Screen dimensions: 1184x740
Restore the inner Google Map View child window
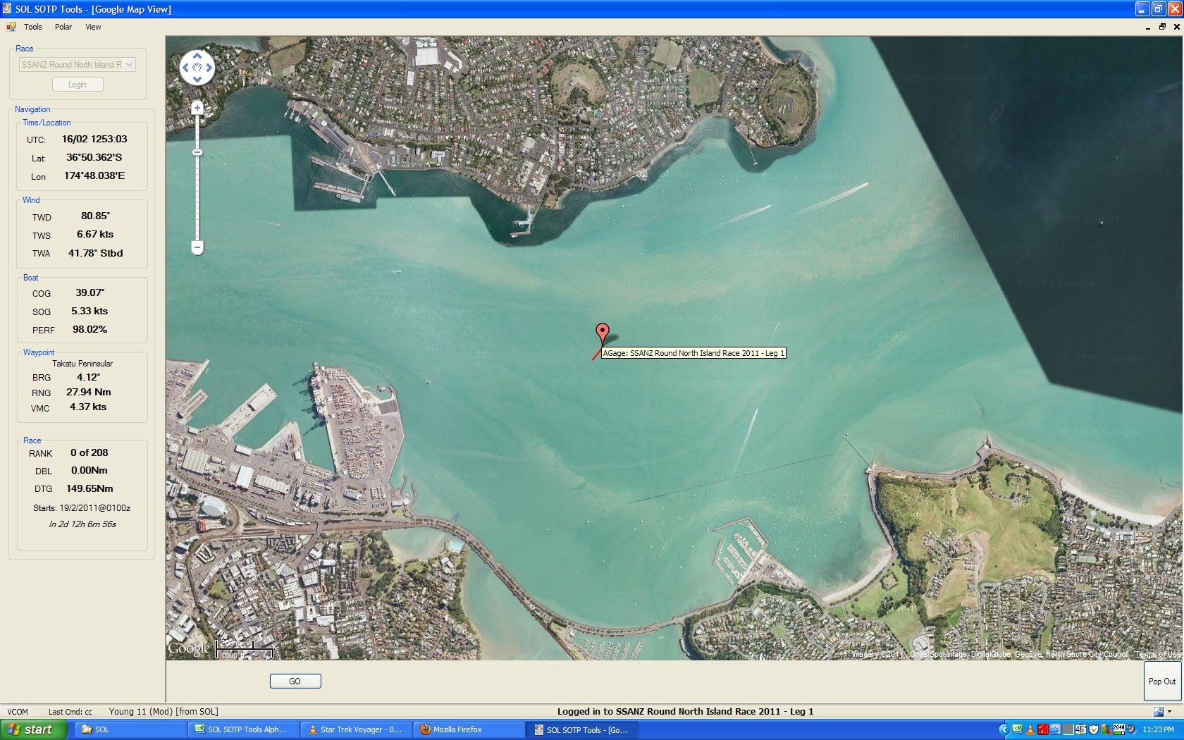point(1162,27)
